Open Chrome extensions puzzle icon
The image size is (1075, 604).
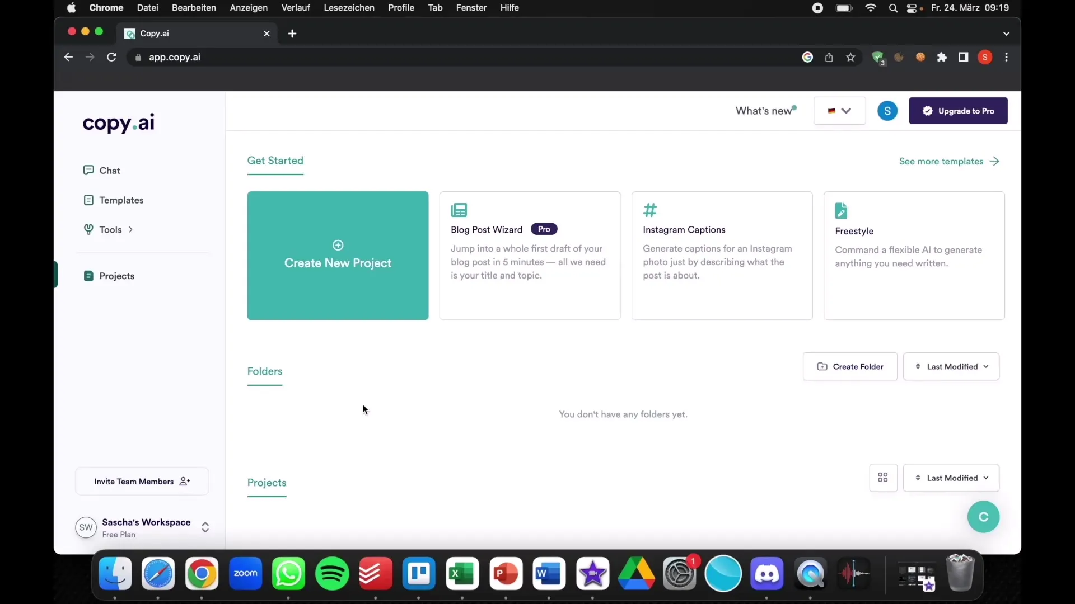pos(942,57)
